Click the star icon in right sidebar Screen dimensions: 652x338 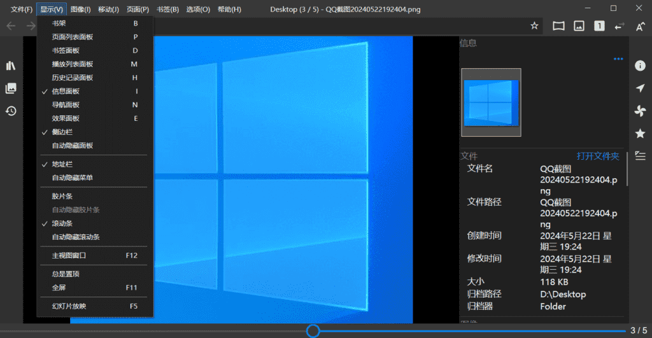click(640, 133)
